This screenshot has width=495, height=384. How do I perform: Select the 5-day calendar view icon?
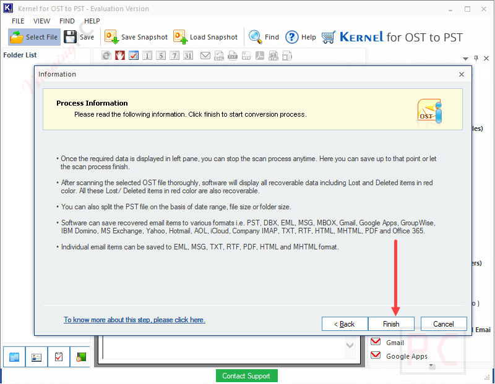coord(161,56)
